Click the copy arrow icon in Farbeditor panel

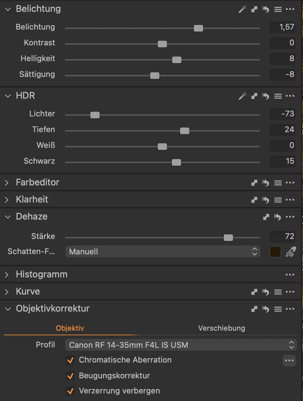(x=254, y=182)
